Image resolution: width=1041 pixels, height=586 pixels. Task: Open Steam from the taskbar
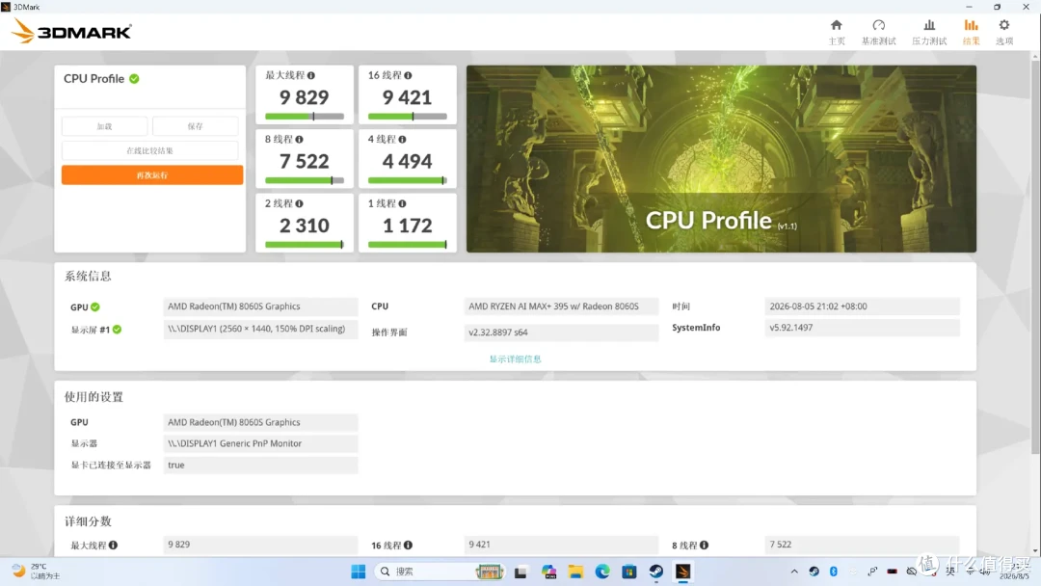[x=656, y=572]
